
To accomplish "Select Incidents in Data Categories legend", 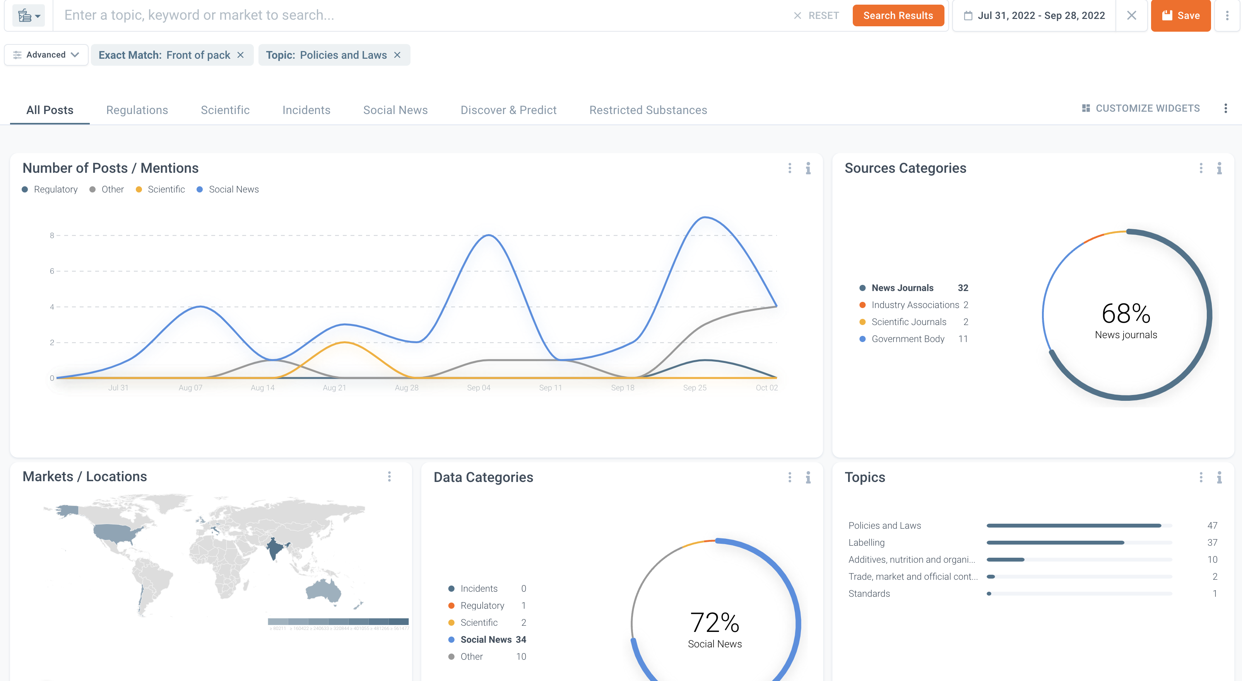I will tap(487, 589).
